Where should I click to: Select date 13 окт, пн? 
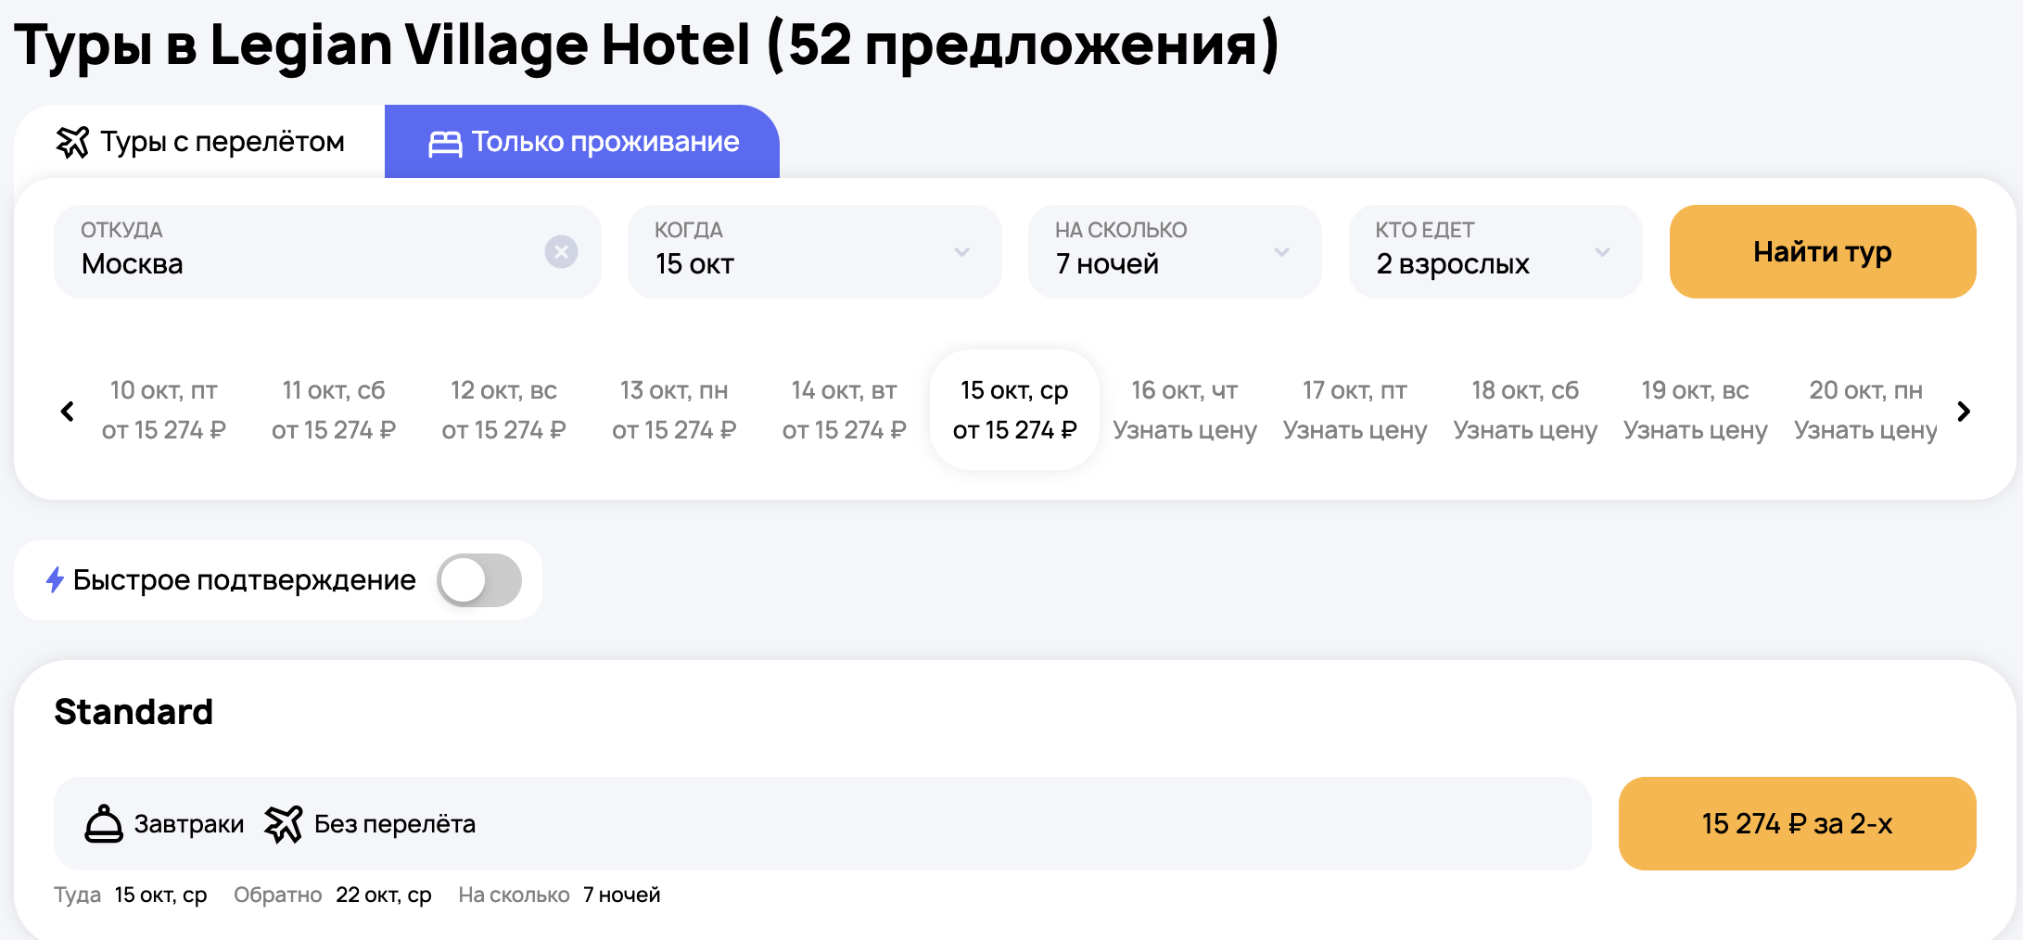point(674,410)
